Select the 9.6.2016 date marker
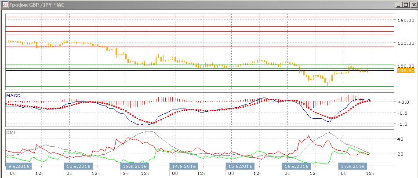Viewport: 418px width, 178px height. tap(18, 166)
